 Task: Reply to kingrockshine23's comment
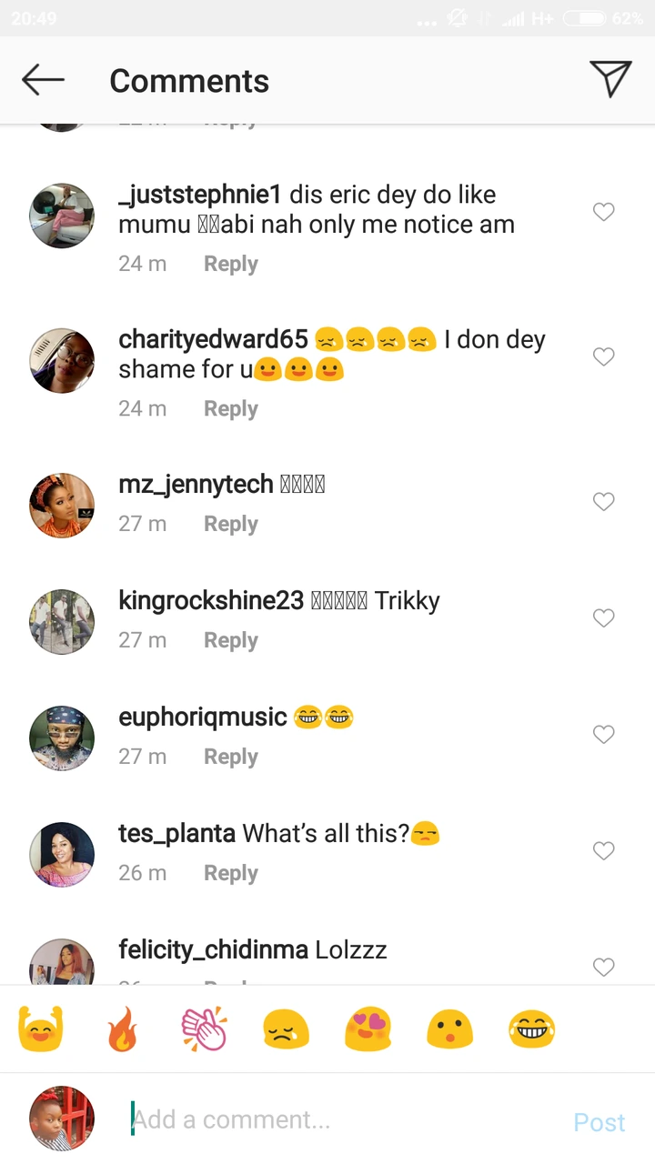coord(230,640)
